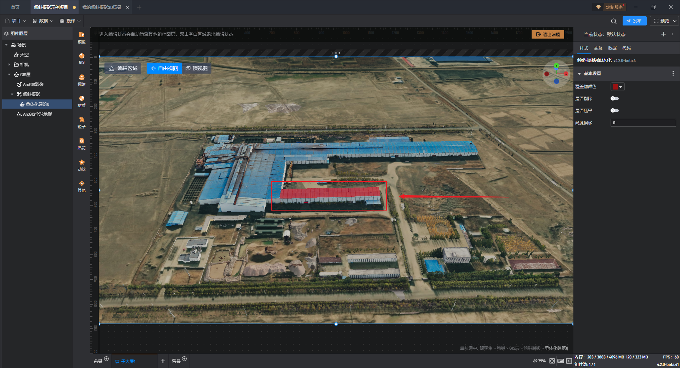680x368 pixels.
Task: Click the 69.79% zoom level value
Action: coord(539,361)
